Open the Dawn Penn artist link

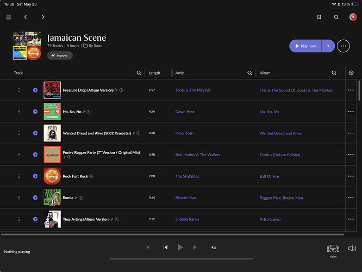pyautogui.click(x=185, y=112)
